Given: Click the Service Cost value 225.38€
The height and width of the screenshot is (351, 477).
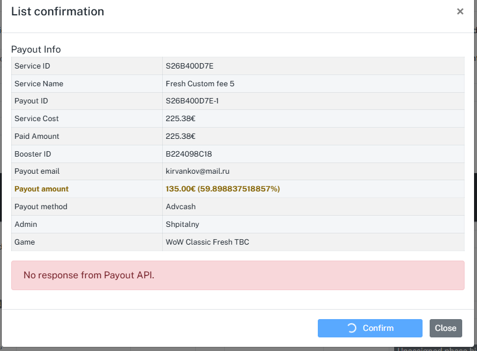Looking at the screenshot, I should coord(181,118).
